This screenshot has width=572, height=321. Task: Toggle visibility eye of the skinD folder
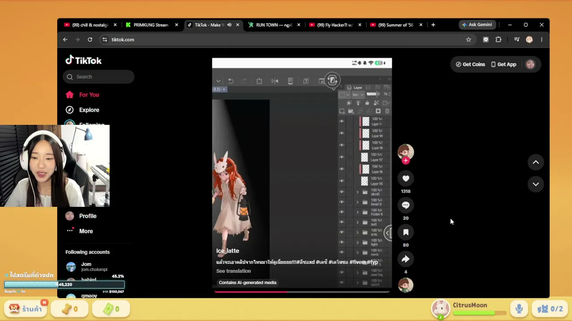[342, 192]
